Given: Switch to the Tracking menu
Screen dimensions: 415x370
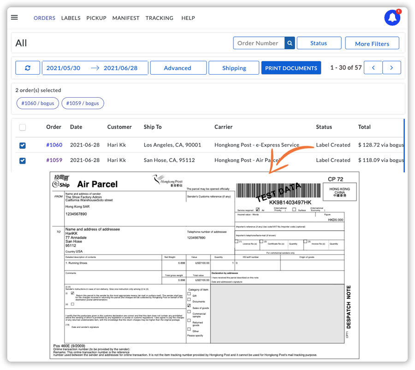Looking at the screenshot, I should click(x=159, y=18).
